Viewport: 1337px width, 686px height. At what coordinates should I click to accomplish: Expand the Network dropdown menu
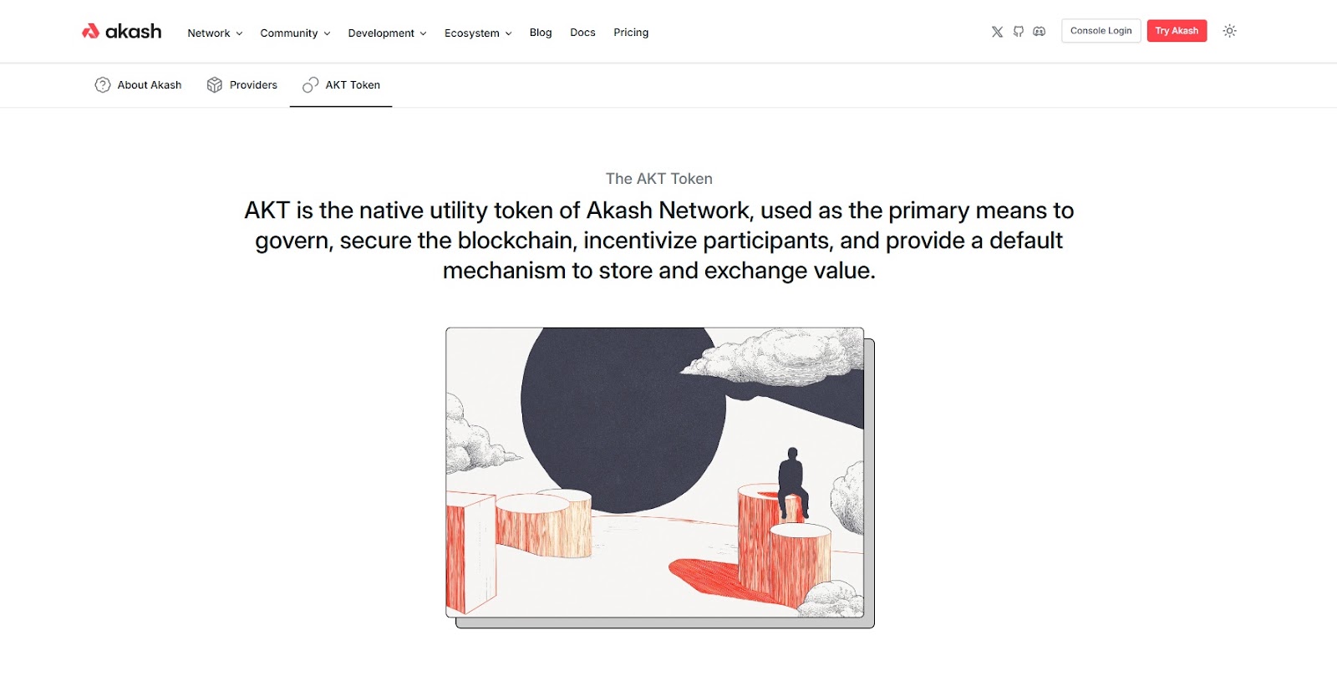point(215,33)
